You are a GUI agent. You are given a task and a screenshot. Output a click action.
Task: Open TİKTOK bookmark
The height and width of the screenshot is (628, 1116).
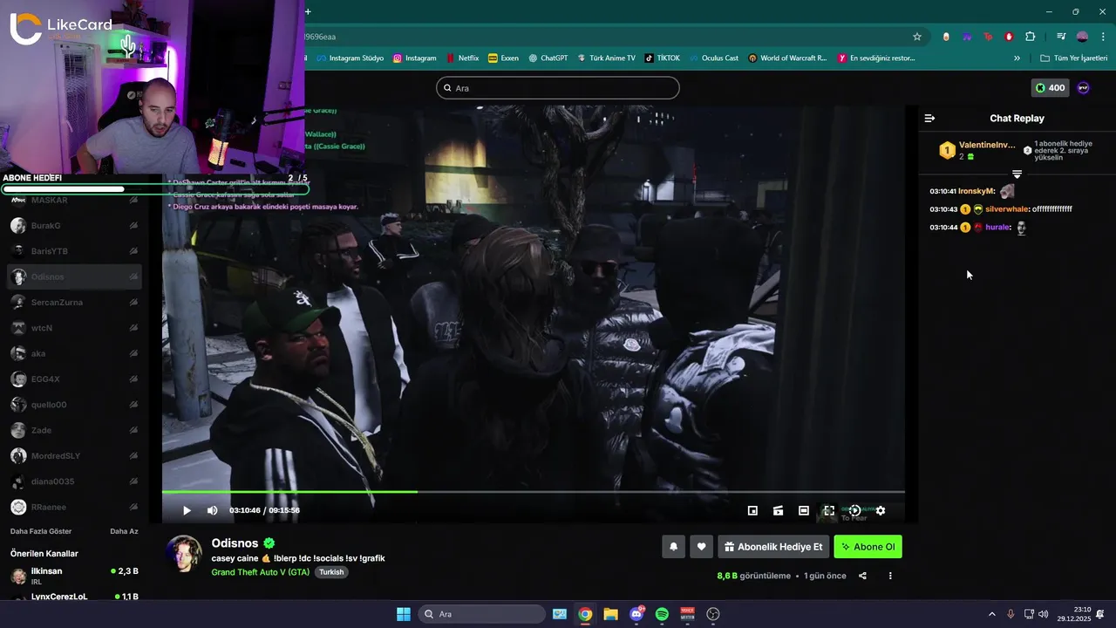(x=662, y=58)
